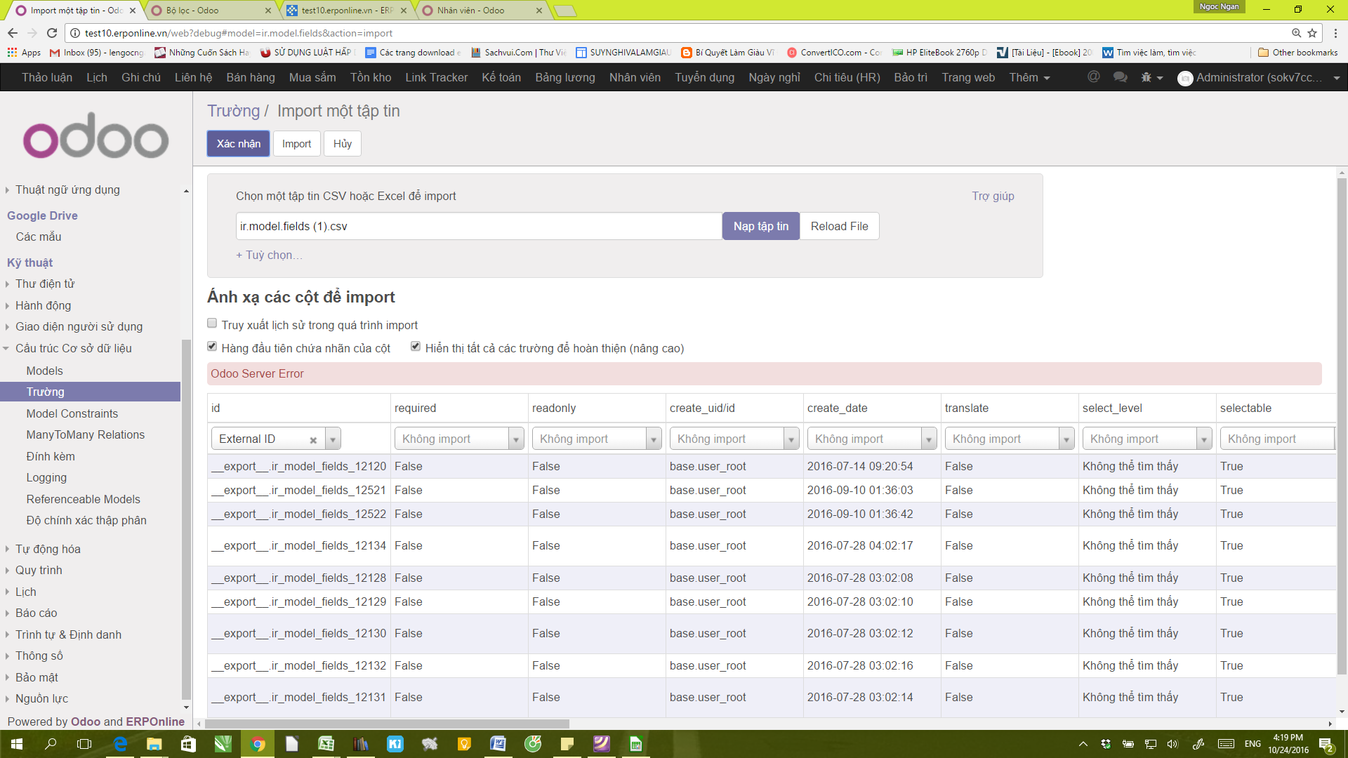Click the Administrator avatar icon
Image resolution: width=1348 pixels, height=758 pixels.
(x=1185, y=78)
